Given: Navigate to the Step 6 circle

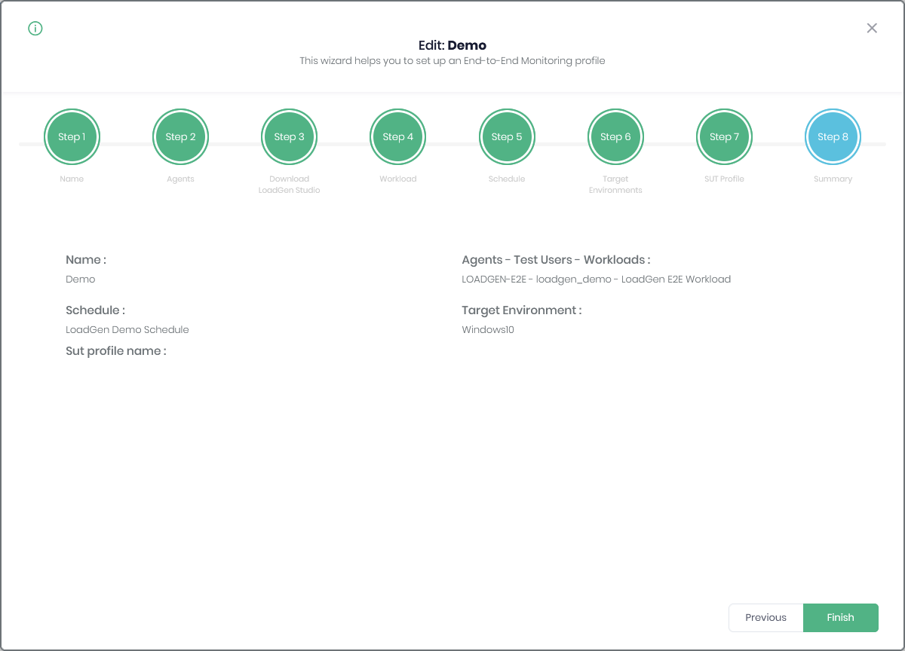Looking at the screenshot, I should click(615, 137).
